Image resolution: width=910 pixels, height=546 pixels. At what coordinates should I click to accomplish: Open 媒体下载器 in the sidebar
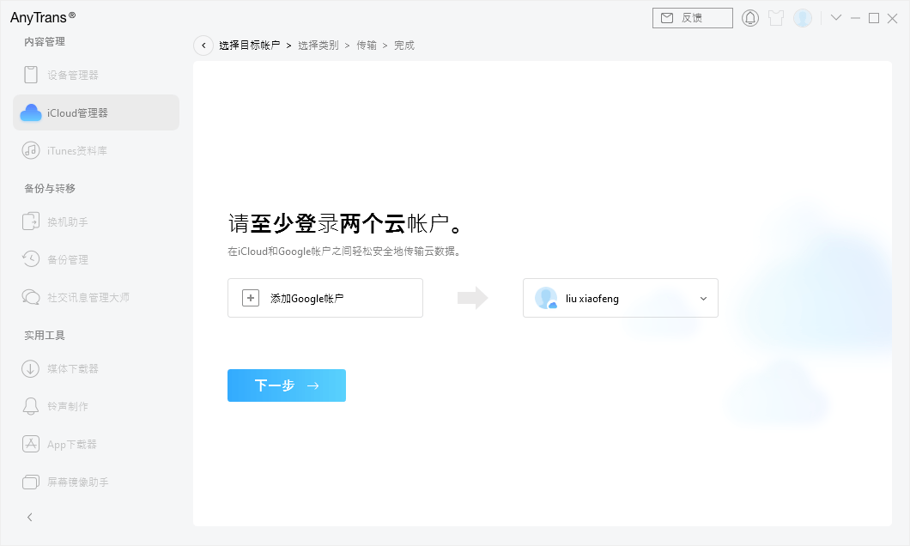[96, 368]
